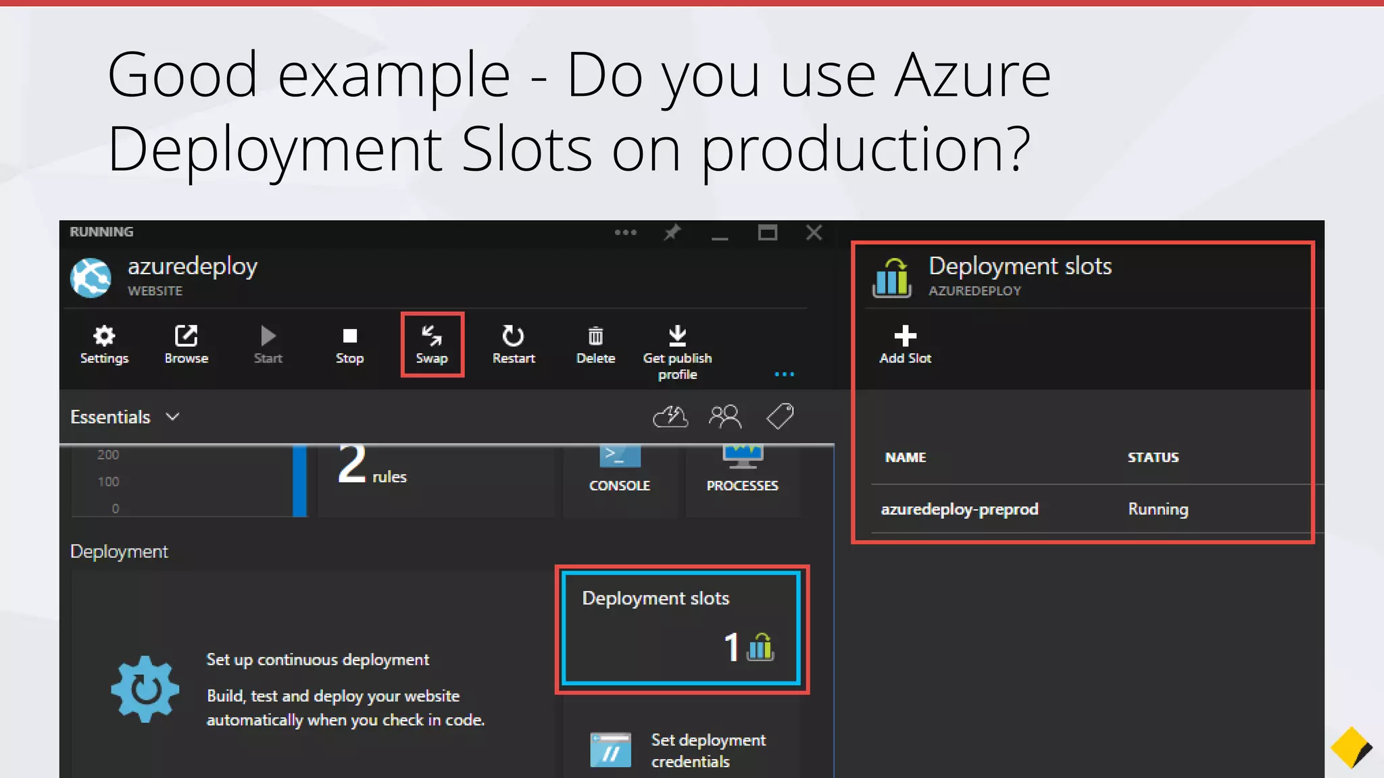Viewport: 1384px width, 778px height.
Task: Open the Processes tile
Action: pos(742,481)
